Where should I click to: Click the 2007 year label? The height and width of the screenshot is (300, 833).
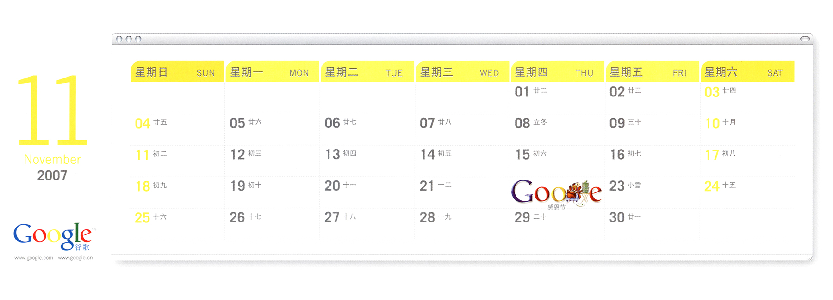(52, 175)
